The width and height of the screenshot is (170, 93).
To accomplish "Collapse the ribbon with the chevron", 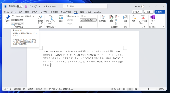I will point(163,26).
